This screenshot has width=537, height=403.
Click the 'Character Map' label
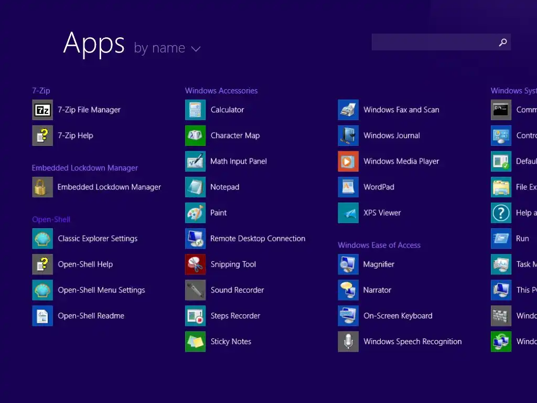(x=235, y=135)
